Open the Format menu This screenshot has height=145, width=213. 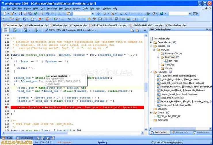pos(28,9)
